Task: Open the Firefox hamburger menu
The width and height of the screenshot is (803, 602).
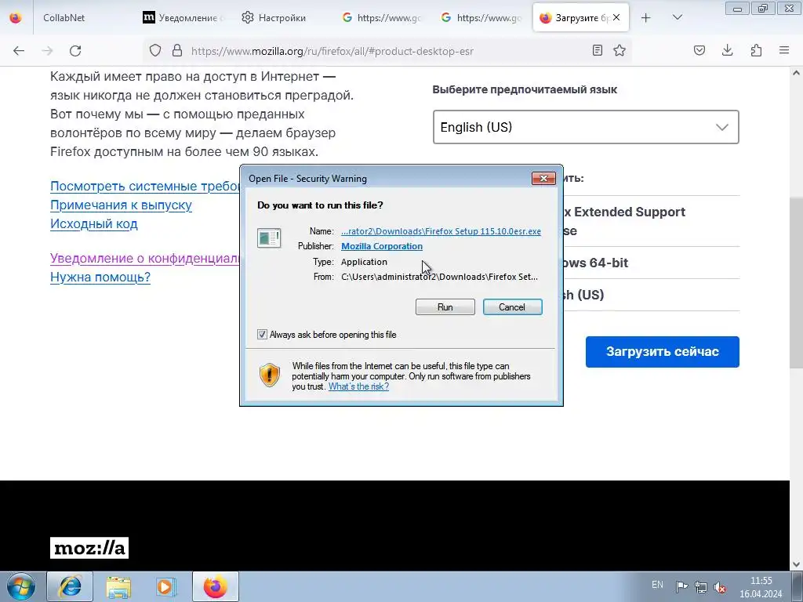Action: [x=784, y=50]
